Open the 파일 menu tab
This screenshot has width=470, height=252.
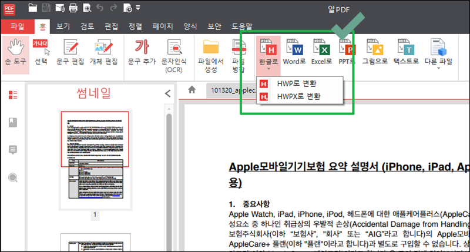[18, 26]
